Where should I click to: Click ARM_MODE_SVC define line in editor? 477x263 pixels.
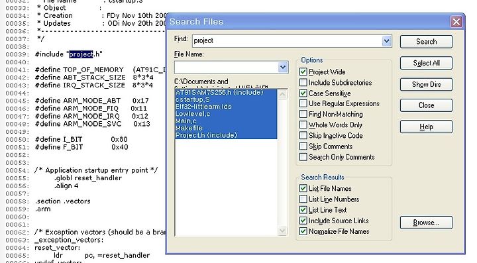pyautogui.click(x=93, y=124)
